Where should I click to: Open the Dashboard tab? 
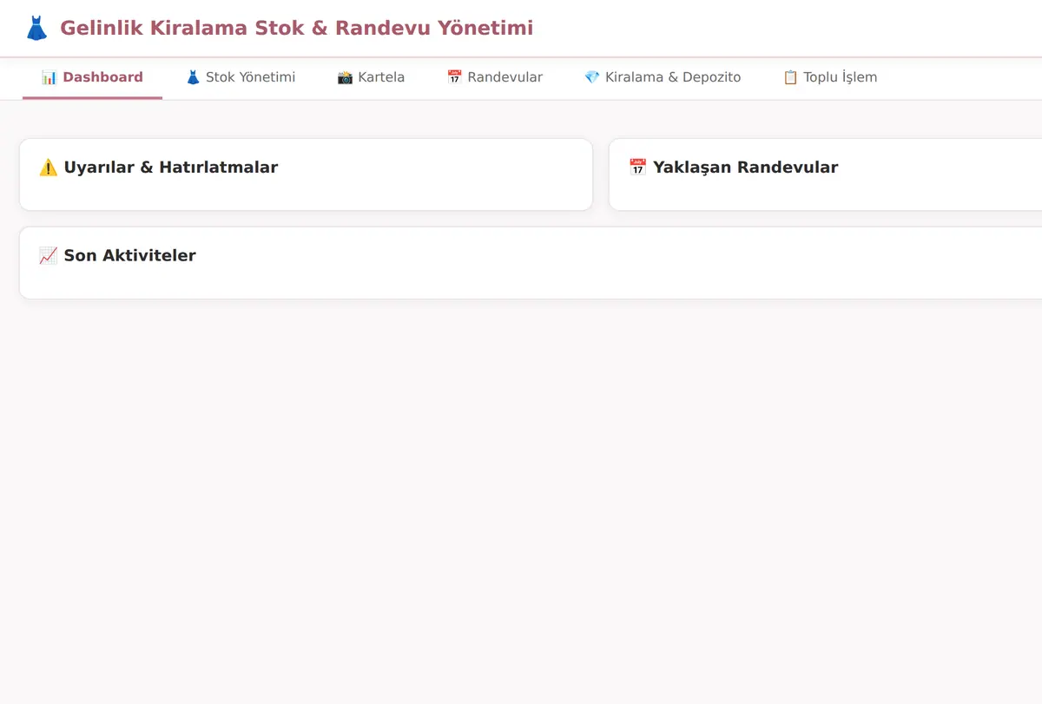point(92,77)
